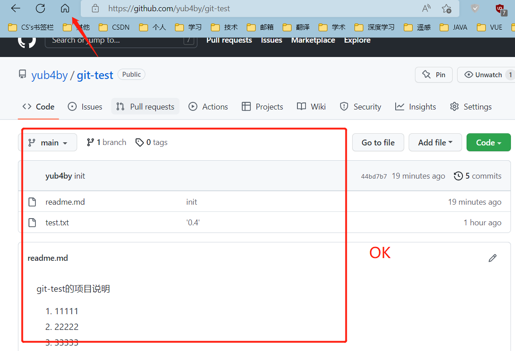Open the 遥感 bookmark folder
The height and width of the screenshot is (351, 515).
[417, 27]
